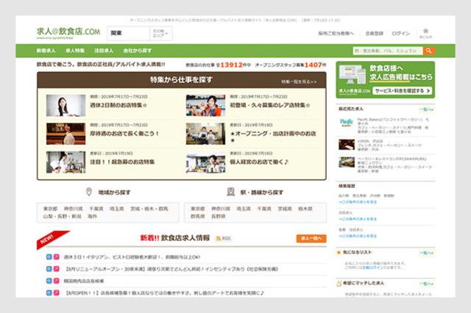471x313 pixels.
Task: Click the 東京都 region link
Action: (x=50, y=209)
